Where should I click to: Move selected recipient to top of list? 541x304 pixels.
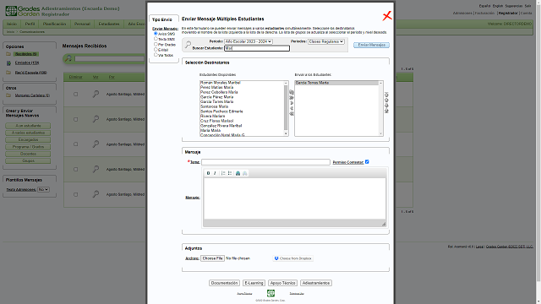point(386,94)
